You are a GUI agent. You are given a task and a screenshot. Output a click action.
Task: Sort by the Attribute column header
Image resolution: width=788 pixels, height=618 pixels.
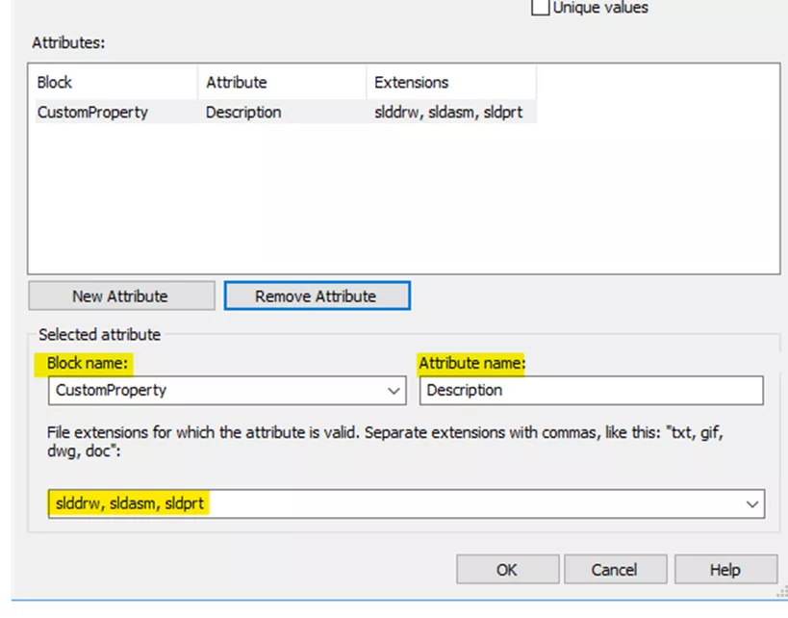coord(283,82)
